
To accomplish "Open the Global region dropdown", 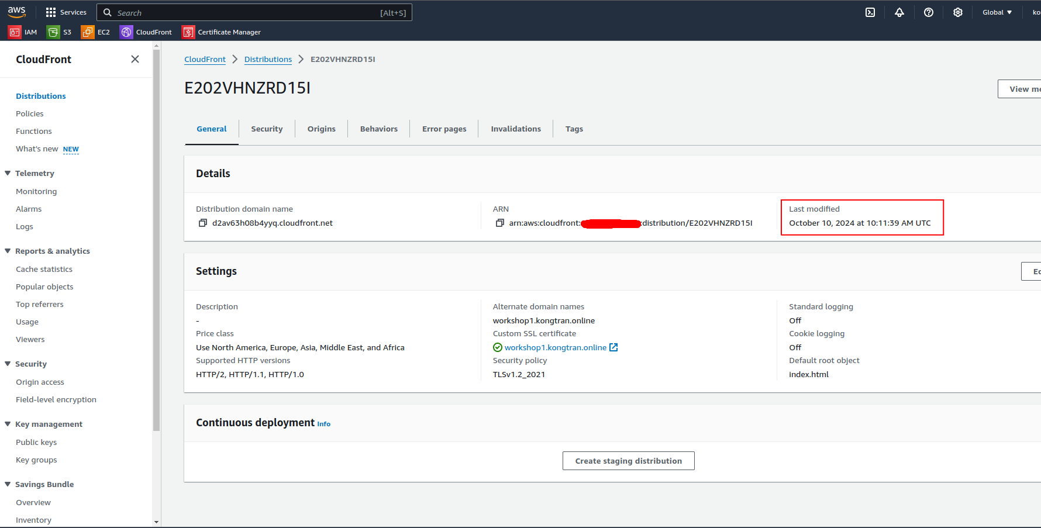I will (x=997, y=12).
